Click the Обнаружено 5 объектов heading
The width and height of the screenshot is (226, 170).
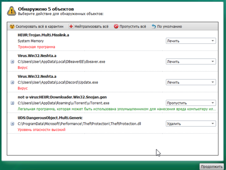click(x=46, y=9)
